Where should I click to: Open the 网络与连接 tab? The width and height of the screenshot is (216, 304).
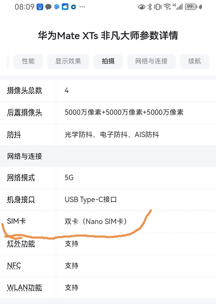pyautogui.click(x=151, y=61)
